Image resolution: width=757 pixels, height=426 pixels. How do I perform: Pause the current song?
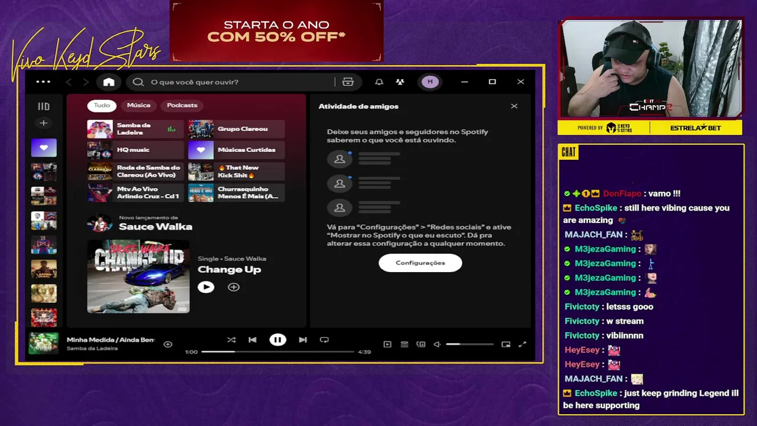277,340
